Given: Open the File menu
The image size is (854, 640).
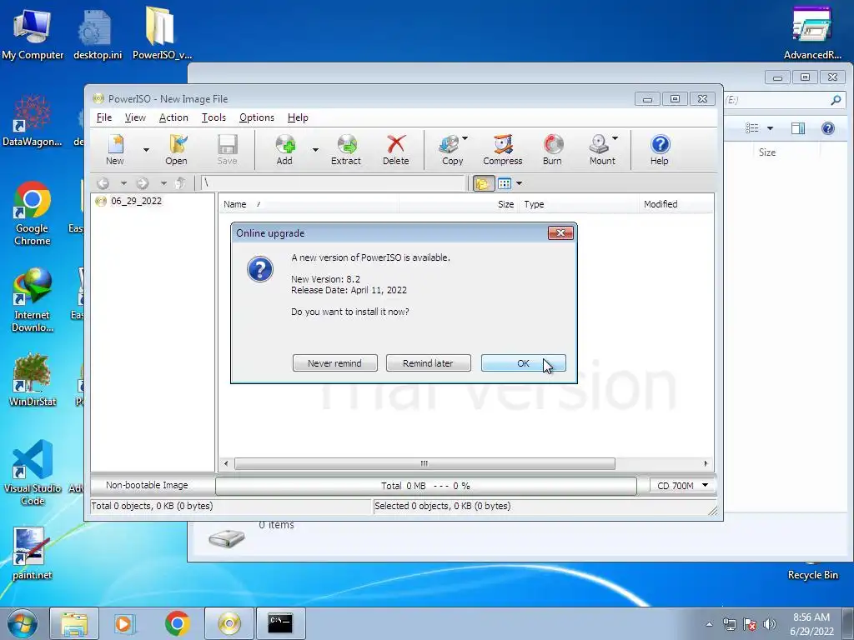Looking at the screenshot, I should click(104, 117).
